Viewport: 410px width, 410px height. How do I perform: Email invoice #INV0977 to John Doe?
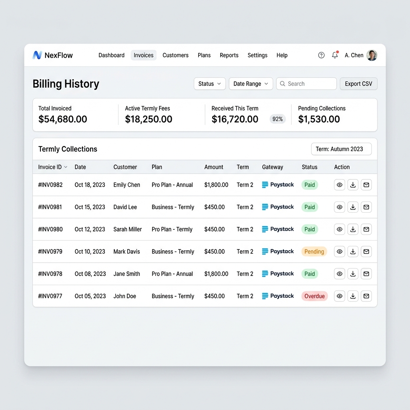(366, 296)
